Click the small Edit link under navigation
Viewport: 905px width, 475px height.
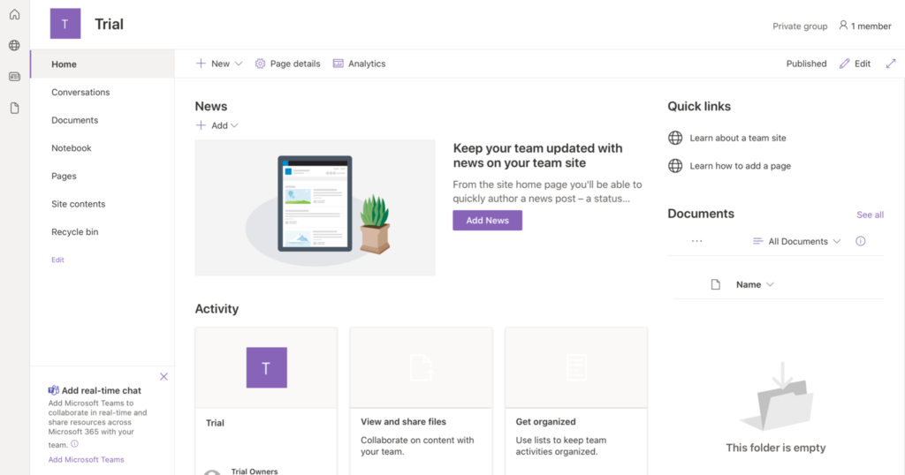click(57, 260)
